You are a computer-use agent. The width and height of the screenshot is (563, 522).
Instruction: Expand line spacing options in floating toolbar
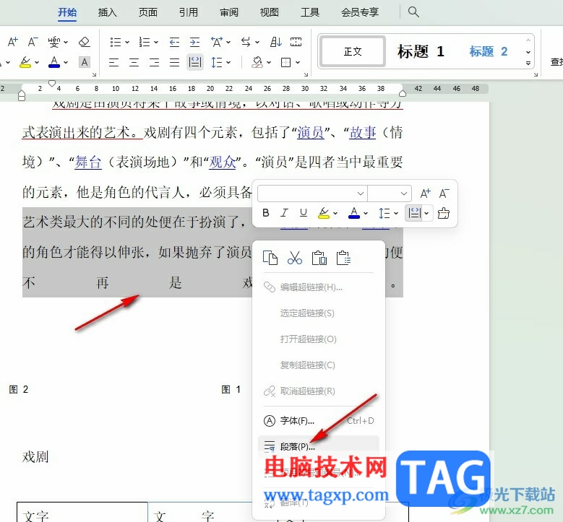[396, 213]
